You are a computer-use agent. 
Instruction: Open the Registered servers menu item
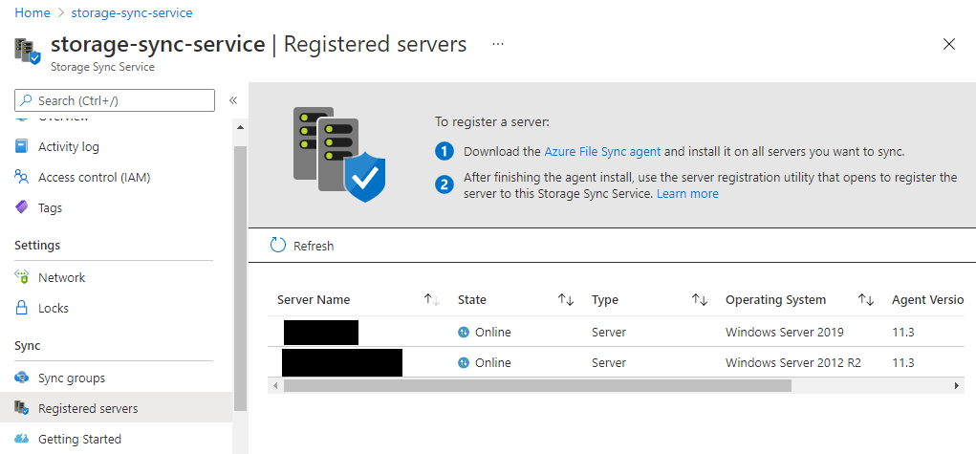tap(88, 409)
